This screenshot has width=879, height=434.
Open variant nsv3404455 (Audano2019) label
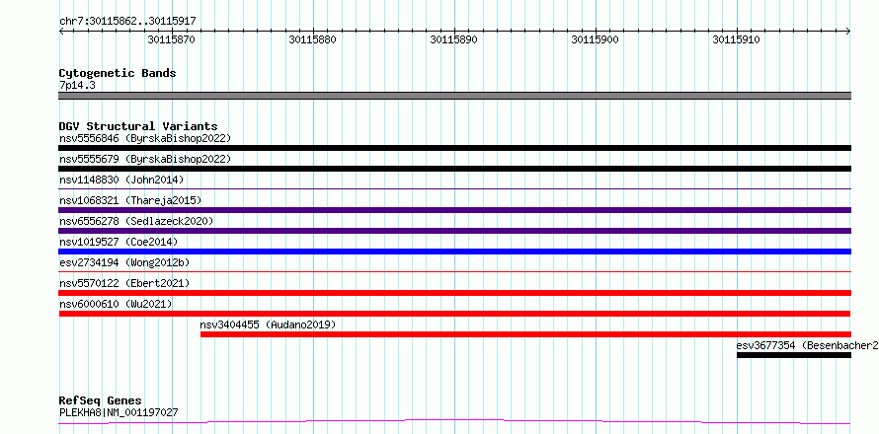pyautogui.click(x=268, y=325)
